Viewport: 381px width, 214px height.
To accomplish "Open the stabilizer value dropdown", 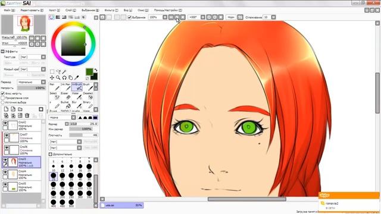I will tap(273, 17).
